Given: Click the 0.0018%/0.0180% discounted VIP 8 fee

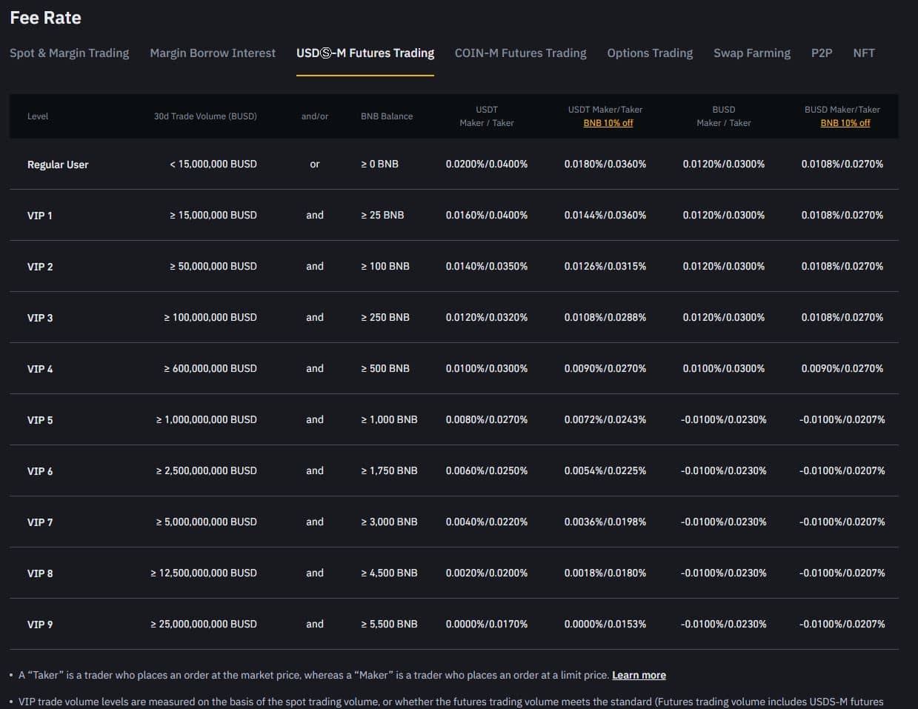Looking at the screenshot, I should click(x=605, y=573).
